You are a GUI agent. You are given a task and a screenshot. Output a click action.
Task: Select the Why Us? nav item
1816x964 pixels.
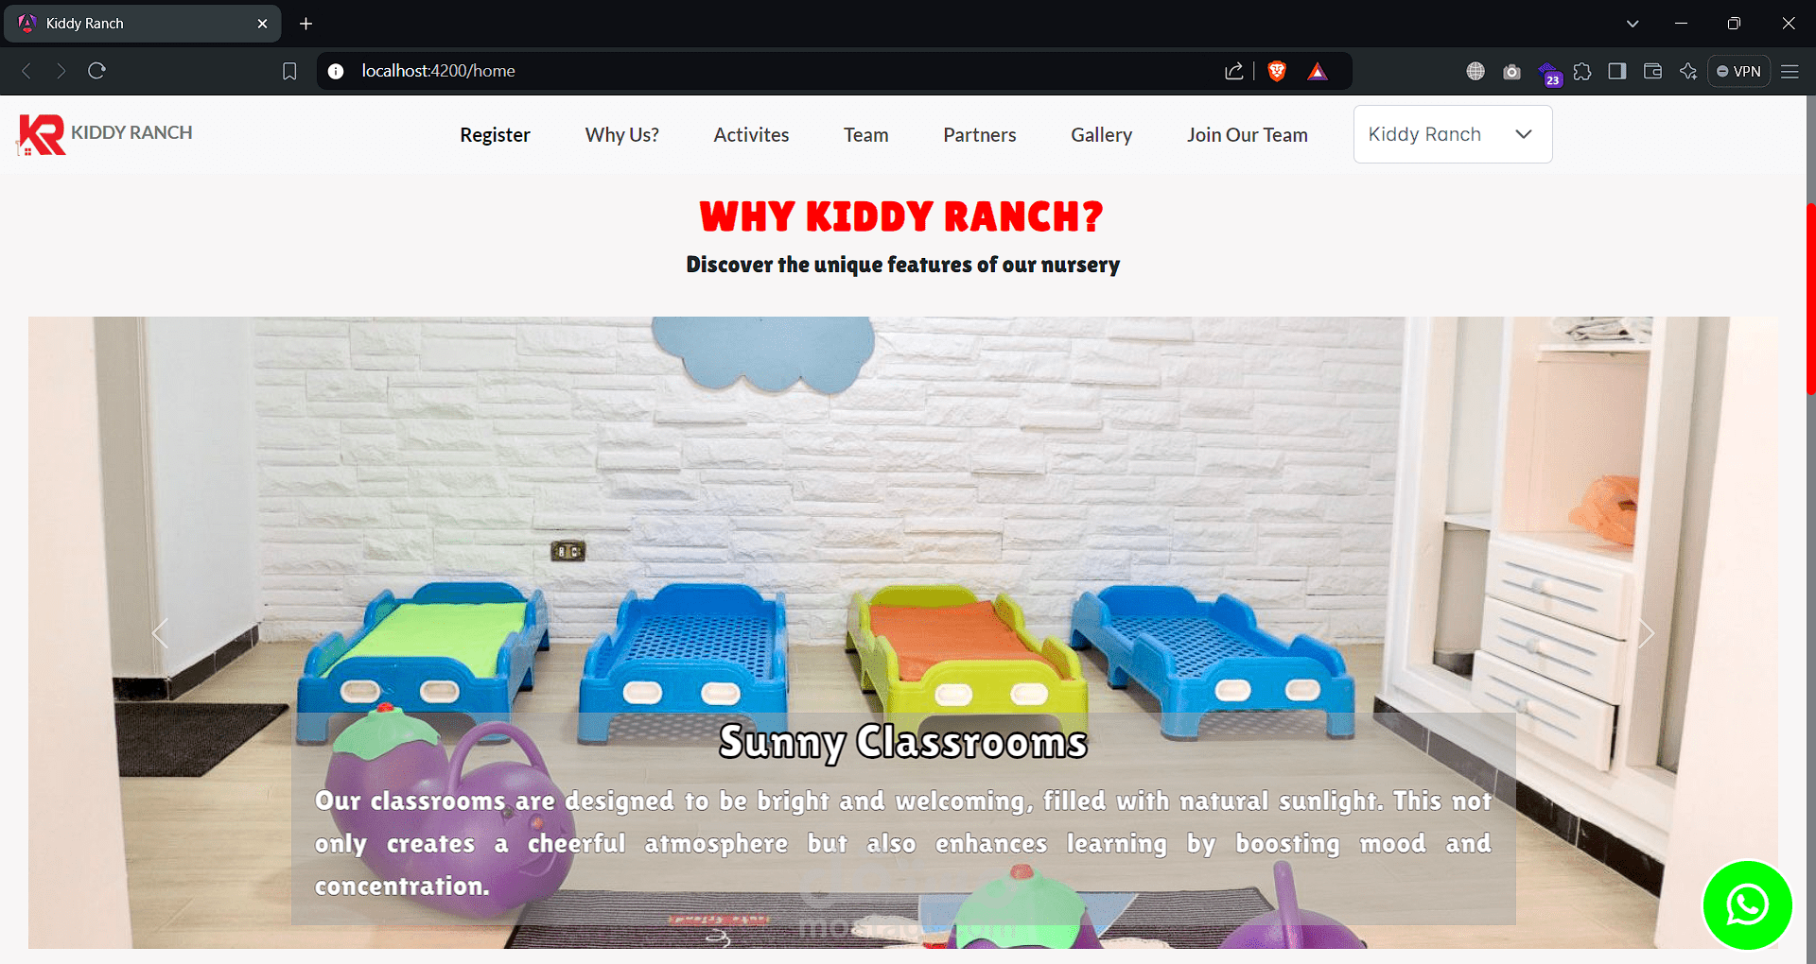[x=621, y=135]
